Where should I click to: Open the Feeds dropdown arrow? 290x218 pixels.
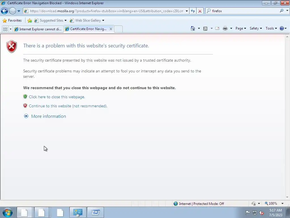point(212,28)
